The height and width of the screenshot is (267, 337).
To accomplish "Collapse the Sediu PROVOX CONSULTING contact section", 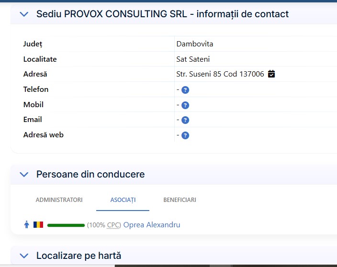I will (x=24, y=14).
